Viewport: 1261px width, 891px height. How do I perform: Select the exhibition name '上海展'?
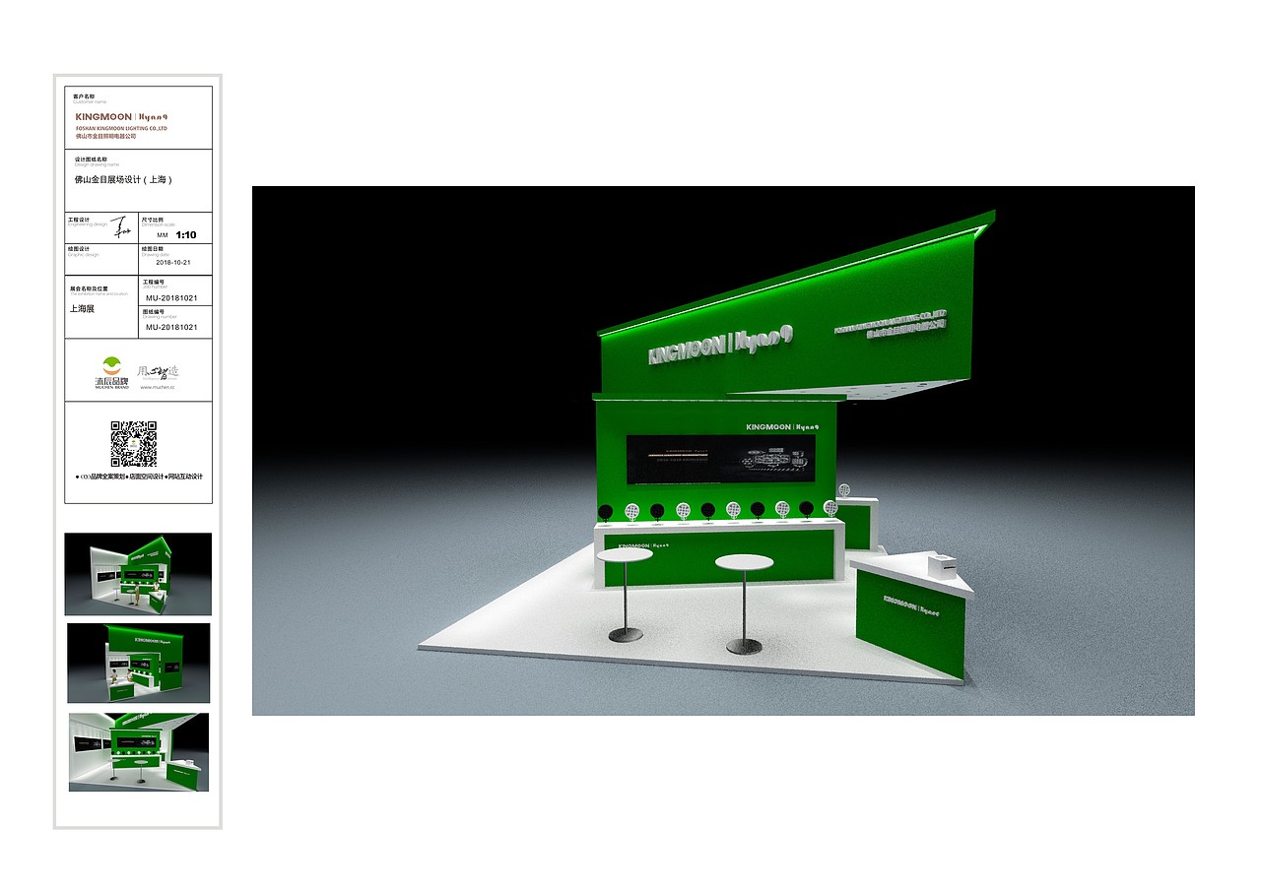pos(82,308)
